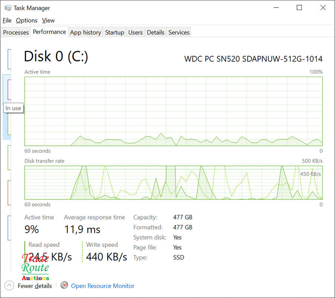Screen dimensions: 335x298
Task: Collapse view with the Fewer details chevron
Action: tap(10, 286)
